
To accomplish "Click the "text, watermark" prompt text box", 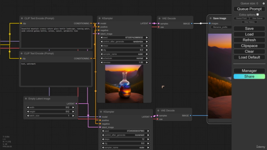I will 56,74.
